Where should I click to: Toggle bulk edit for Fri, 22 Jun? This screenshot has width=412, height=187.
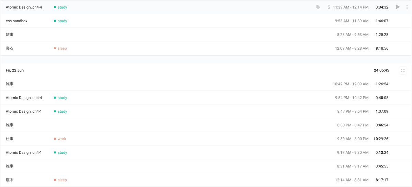403,71
